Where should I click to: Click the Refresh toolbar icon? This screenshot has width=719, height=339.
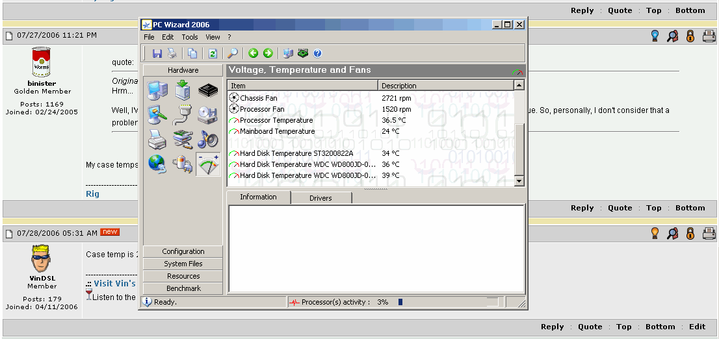[212, 53]
